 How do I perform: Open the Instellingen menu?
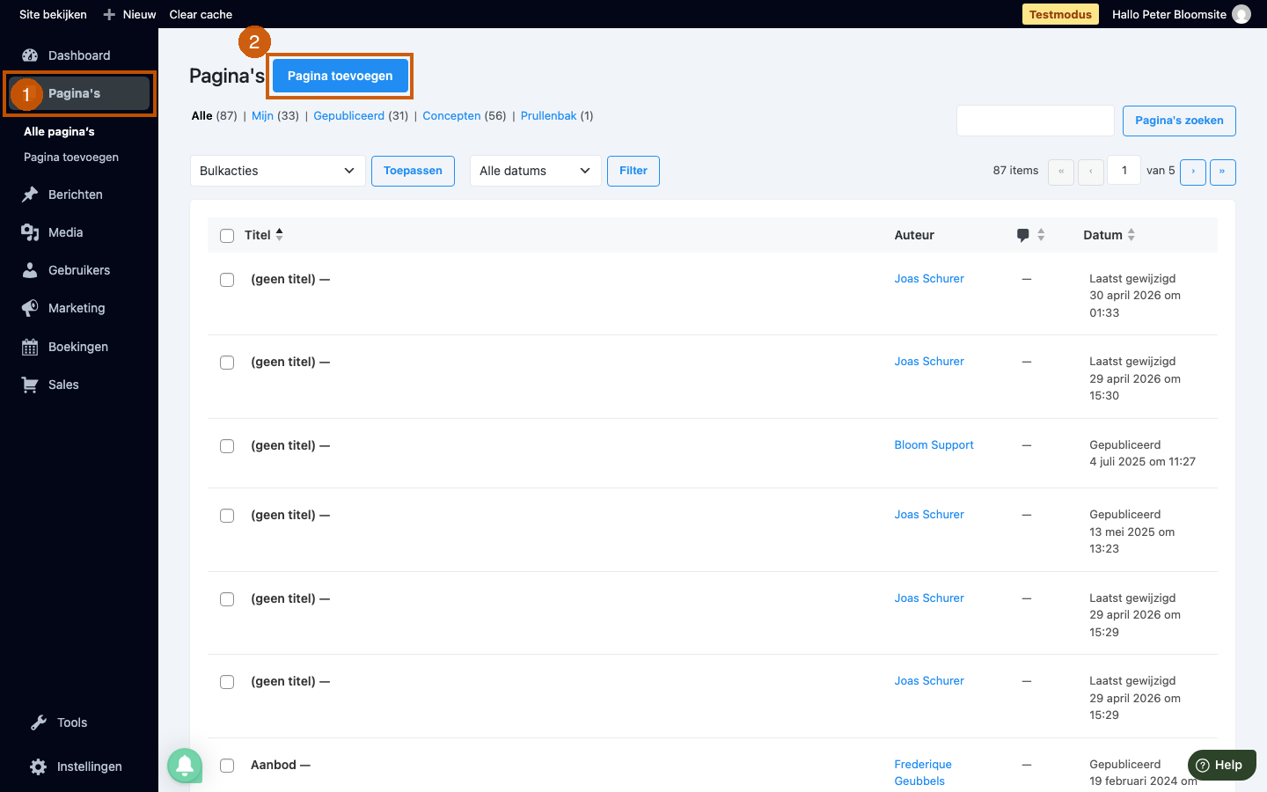(x=90, y=766)
